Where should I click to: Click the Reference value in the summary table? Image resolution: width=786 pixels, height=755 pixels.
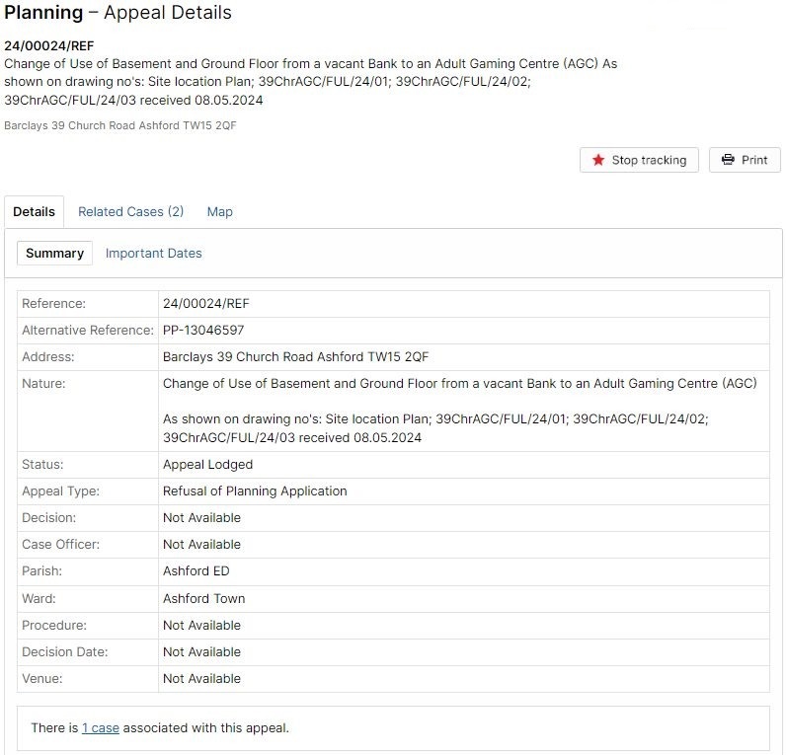[206, 303]
